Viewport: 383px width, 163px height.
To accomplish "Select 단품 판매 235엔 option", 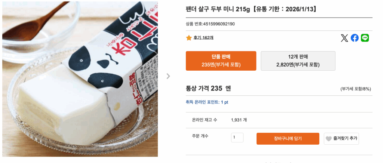I will pos(221,61).
